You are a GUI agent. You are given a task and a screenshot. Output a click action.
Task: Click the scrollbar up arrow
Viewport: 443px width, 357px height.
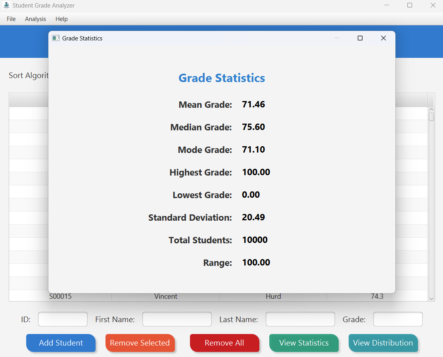point(431,109)
